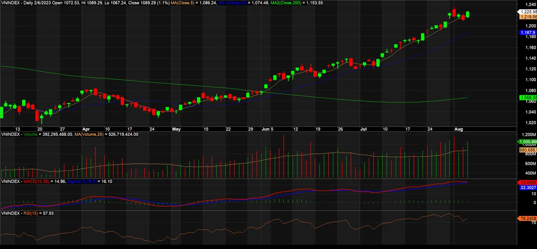Click the 1,120 price axis label
The width and height of the screenshot is (537, 249).
530,69
